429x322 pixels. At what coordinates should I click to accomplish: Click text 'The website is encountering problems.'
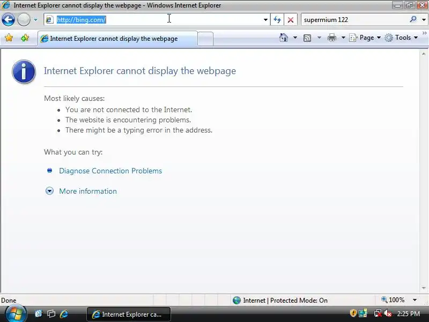tap(128, 120)
